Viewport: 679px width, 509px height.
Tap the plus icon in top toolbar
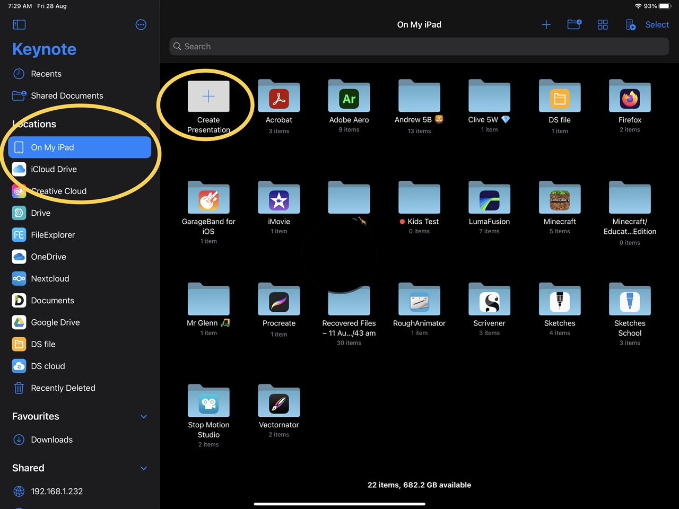tap(546, 24)
